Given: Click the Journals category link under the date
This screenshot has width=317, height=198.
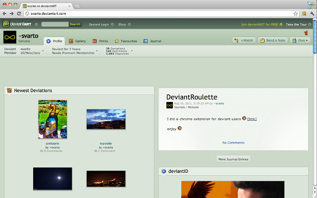Looking at the screenshot, I should click(x=179, y=107).
